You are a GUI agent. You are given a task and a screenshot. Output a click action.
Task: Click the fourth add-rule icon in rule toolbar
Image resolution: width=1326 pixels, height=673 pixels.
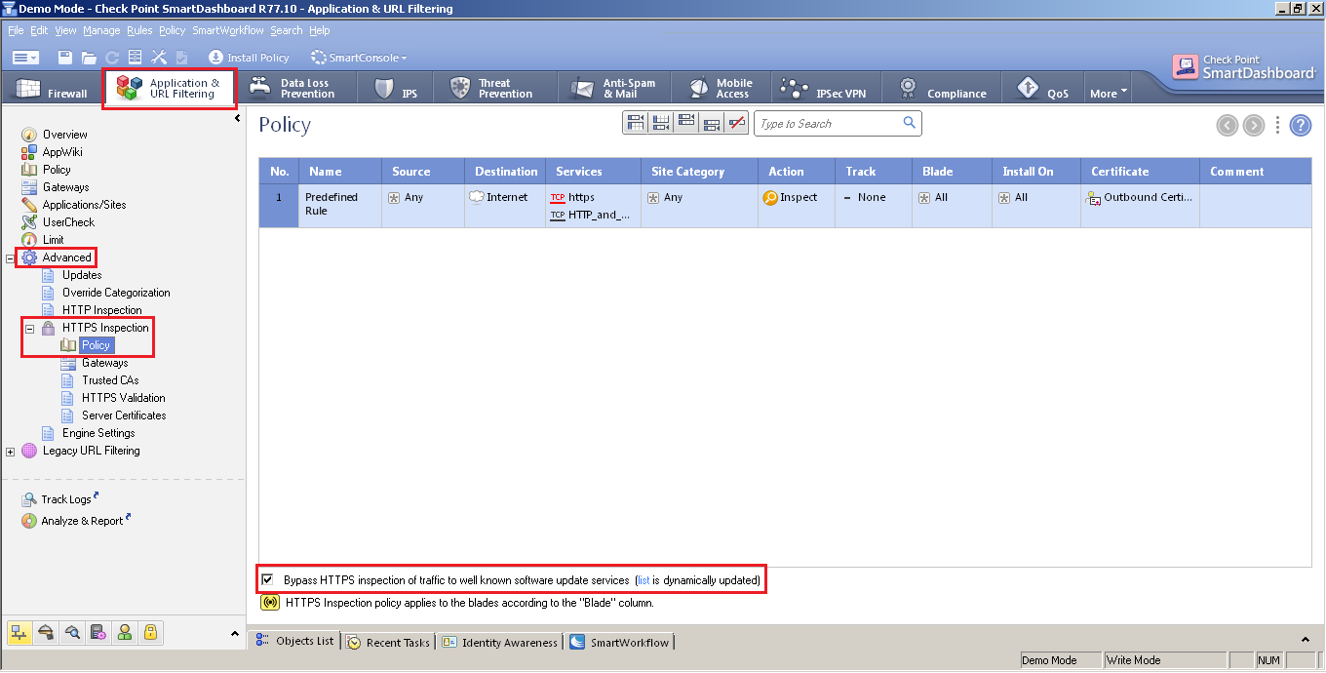click(x=712, y=124)
